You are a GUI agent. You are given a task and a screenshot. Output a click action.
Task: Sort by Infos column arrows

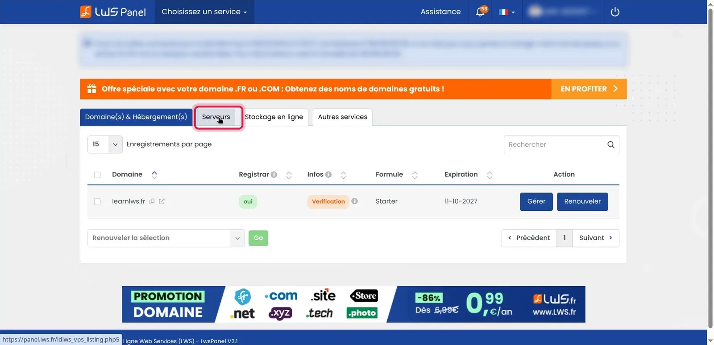343,175
